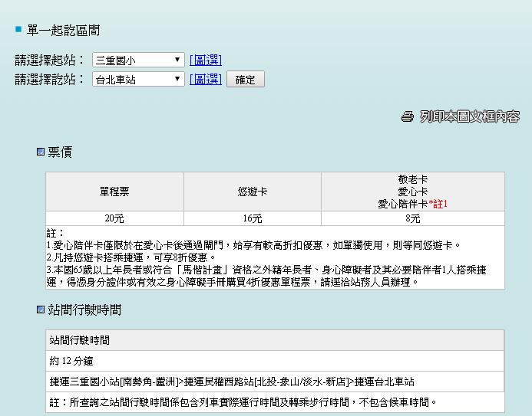The height and width of the screenshot is (416, 532).
Task: Select the 悠遊卡 column header
Action: coord(253,192)
